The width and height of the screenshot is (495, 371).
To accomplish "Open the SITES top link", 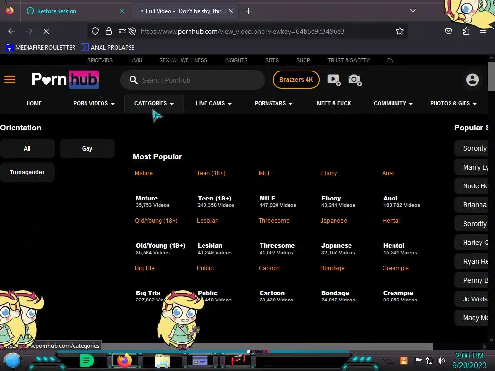I will pos(272,60).
